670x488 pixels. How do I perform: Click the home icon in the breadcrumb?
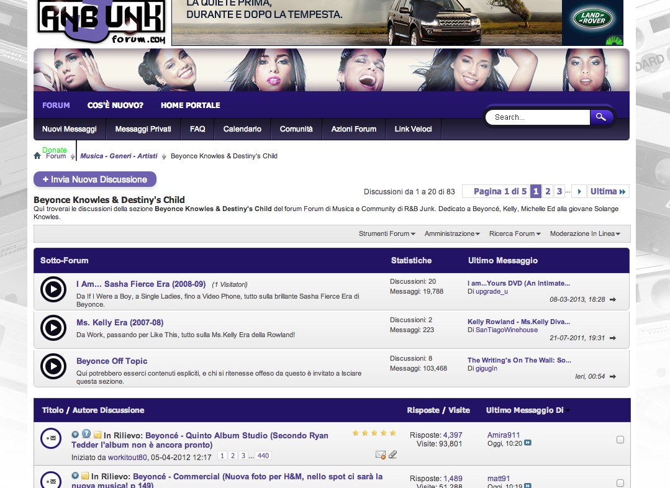(x=37, y=156)
